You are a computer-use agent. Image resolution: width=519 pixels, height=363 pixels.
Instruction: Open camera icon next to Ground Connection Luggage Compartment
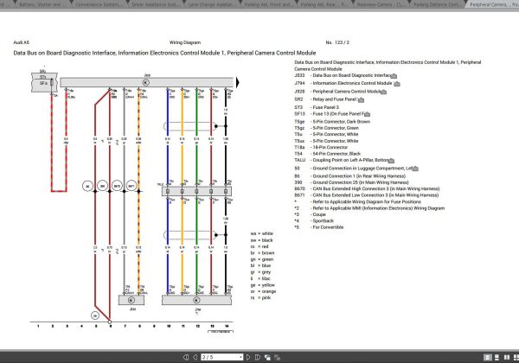[415, 169]
